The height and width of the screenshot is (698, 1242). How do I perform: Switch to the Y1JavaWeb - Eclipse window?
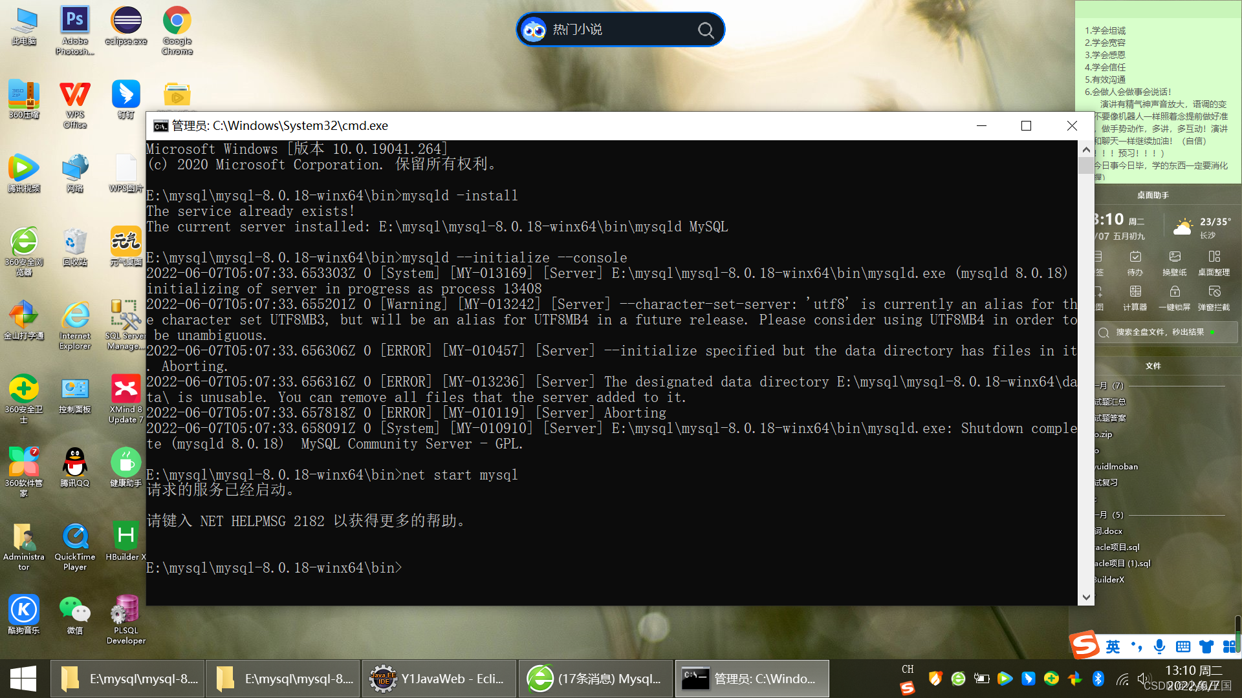[439, 679]
